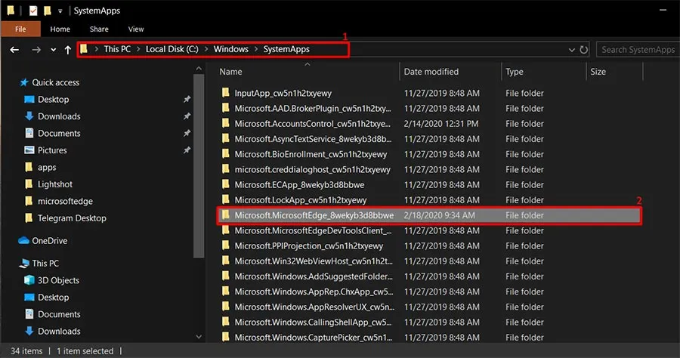Open Customize Quick Access Toolbar dropdown
This screenshot has height=358, width=680.
(x=60, y=11)
